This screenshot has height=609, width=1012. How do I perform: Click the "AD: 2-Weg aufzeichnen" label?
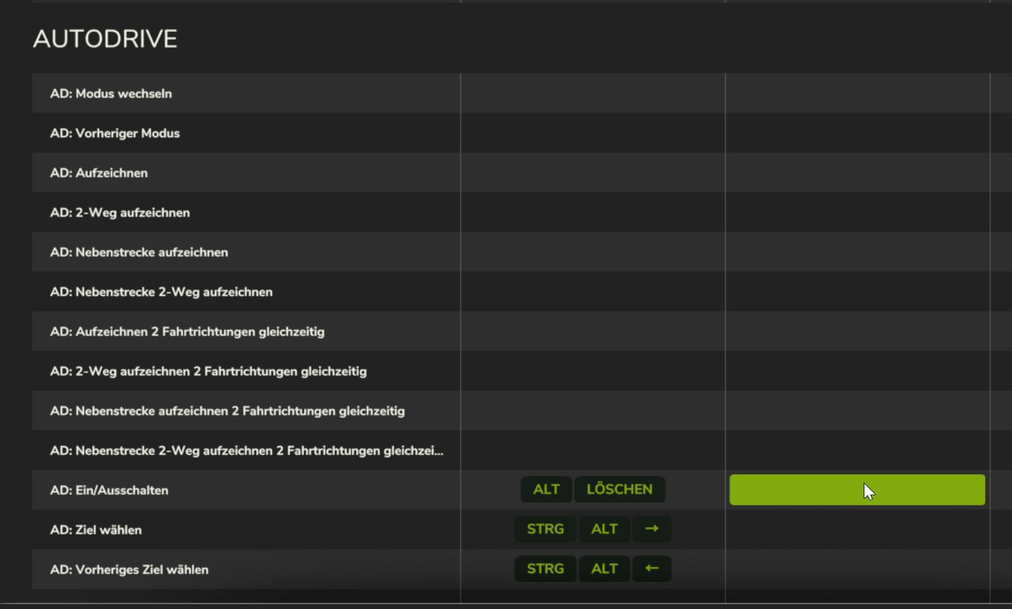[x=120, y=212]
